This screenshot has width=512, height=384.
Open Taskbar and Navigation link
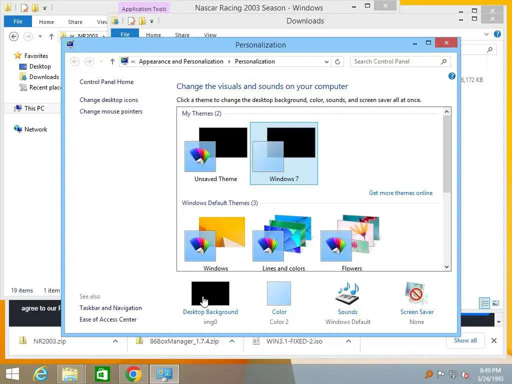[110, 308]
